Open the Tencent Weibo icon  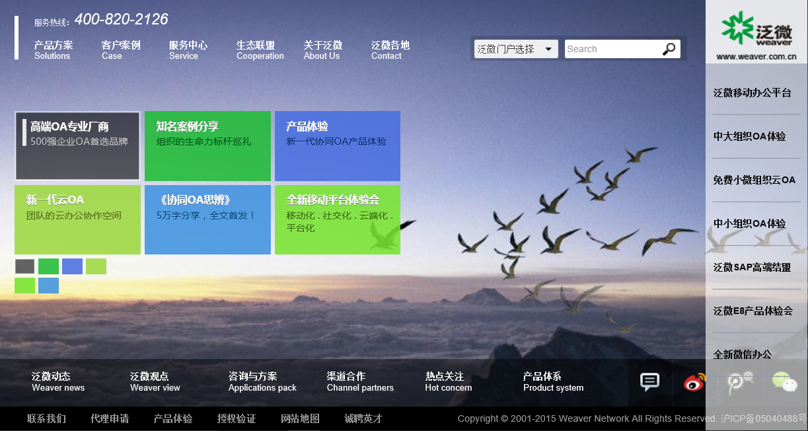point(739,383)
